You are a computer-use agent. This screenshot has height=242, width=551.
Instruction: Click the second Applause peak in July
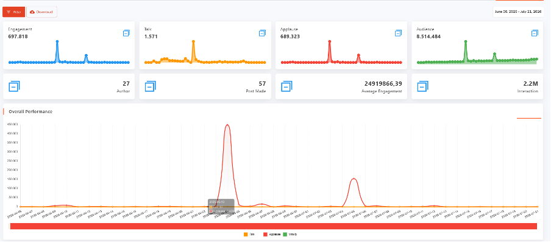coord(354,179)
